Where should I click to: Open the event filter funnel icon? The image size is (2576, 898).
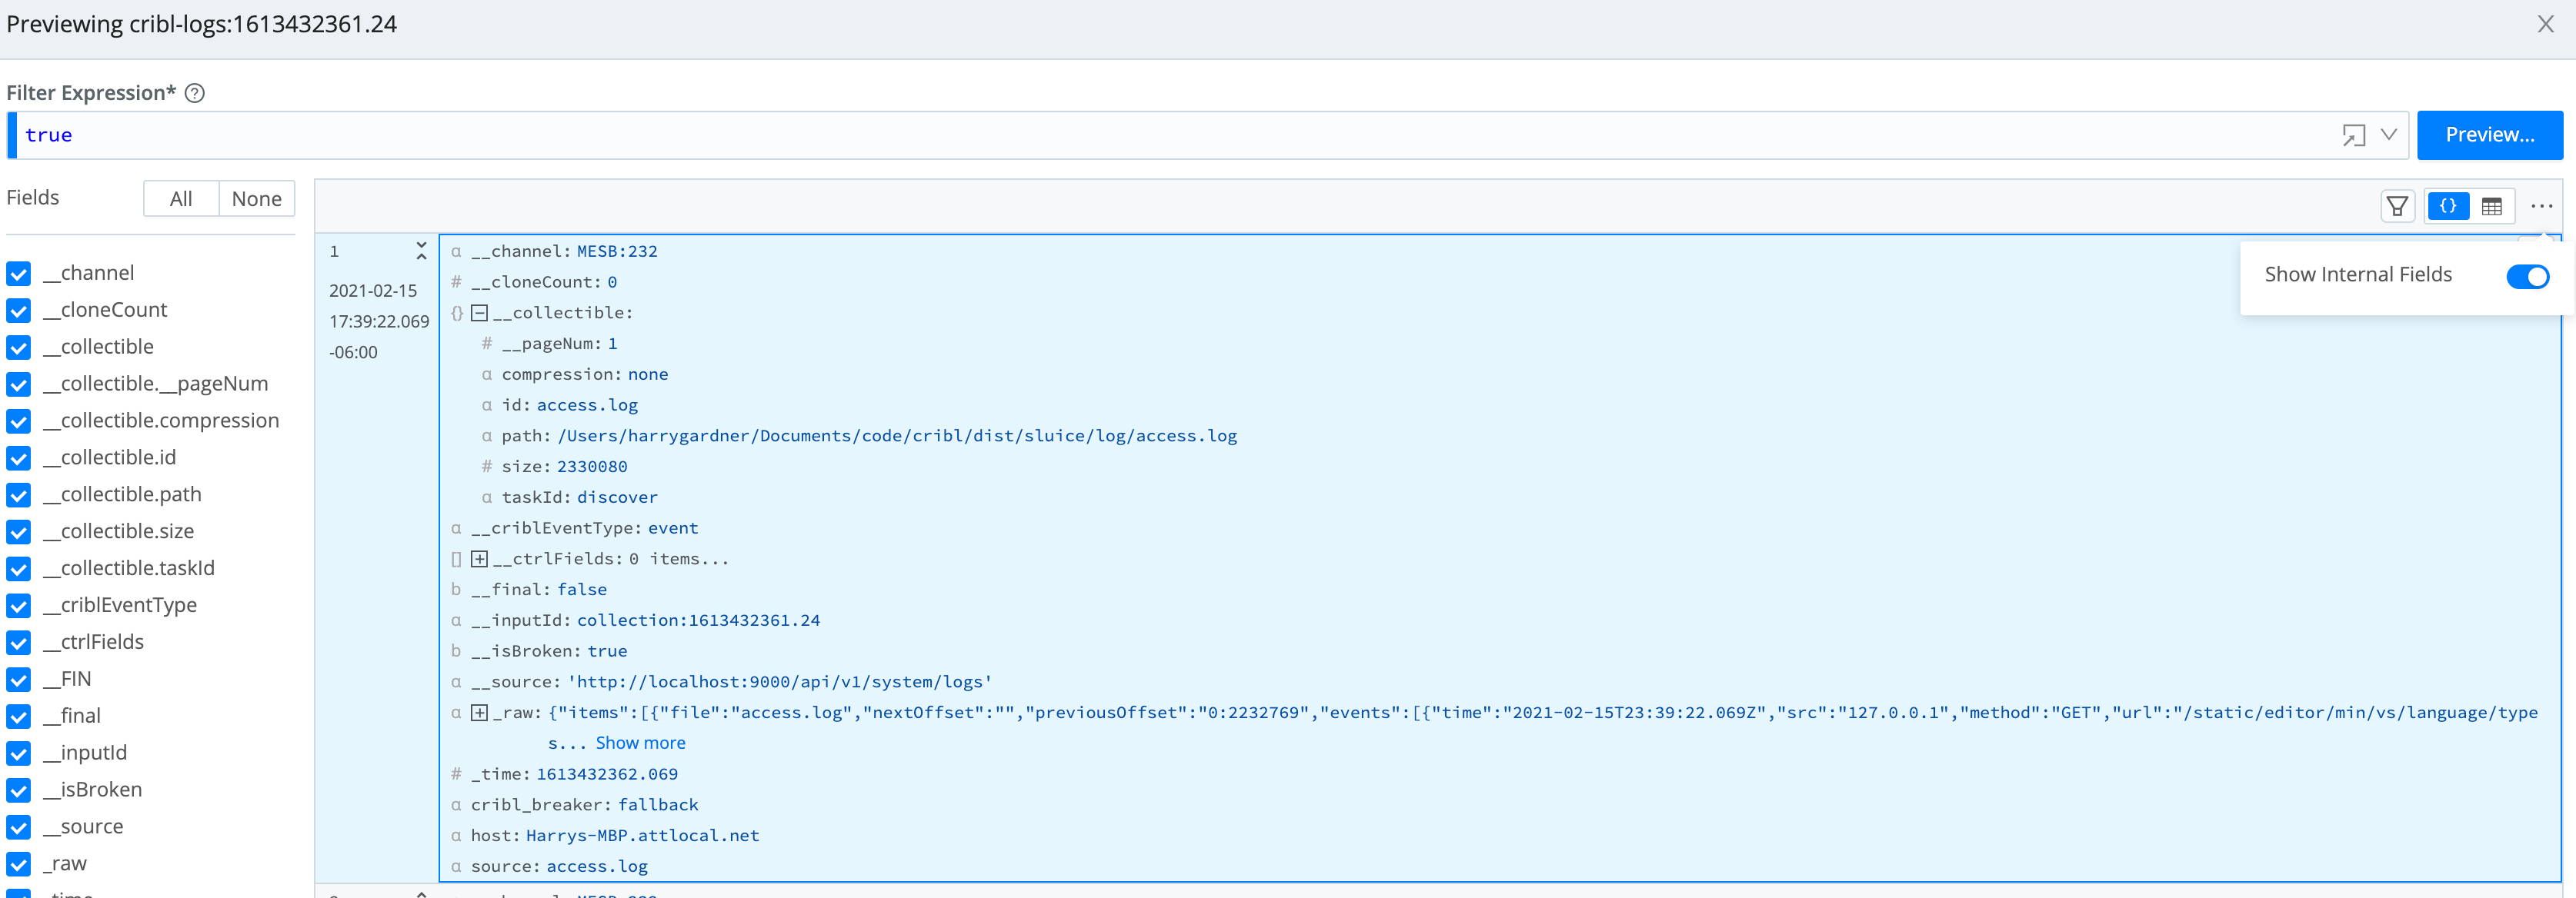2397,206
